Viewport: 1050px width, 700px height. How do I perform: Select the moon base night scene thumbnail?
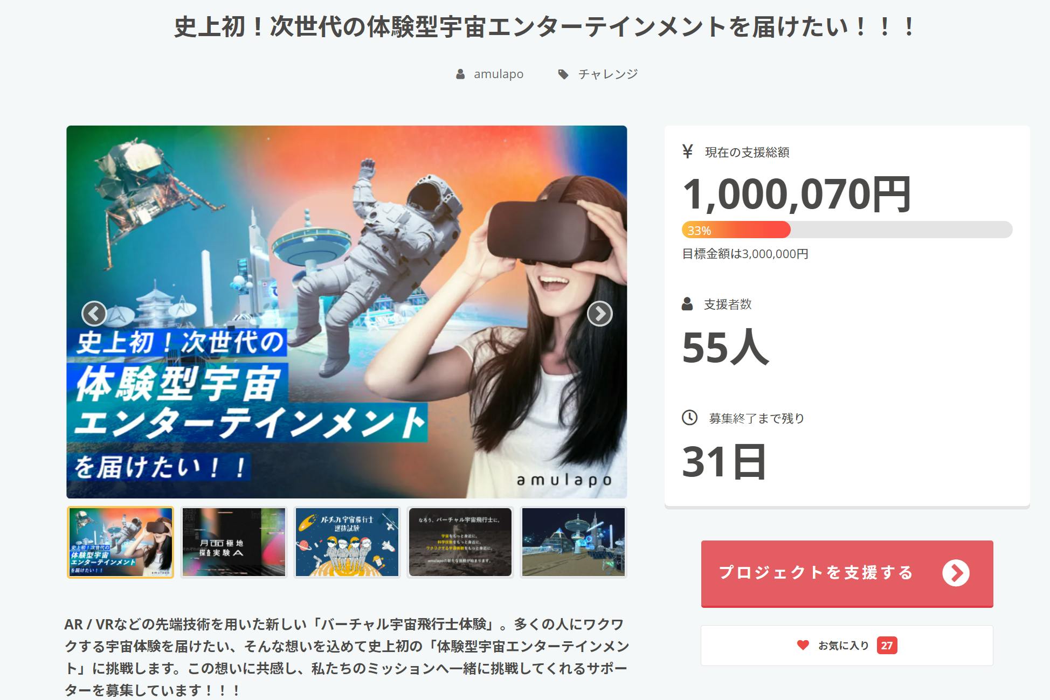[574, 542]
